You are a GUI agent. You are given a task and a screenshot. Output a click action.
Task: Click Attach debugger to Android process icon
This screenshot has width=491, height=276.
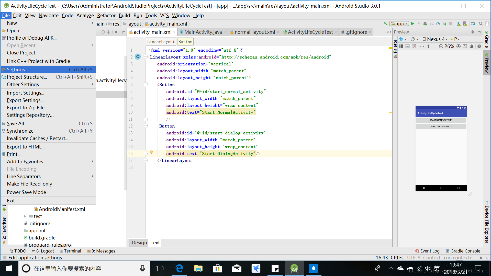444,24
